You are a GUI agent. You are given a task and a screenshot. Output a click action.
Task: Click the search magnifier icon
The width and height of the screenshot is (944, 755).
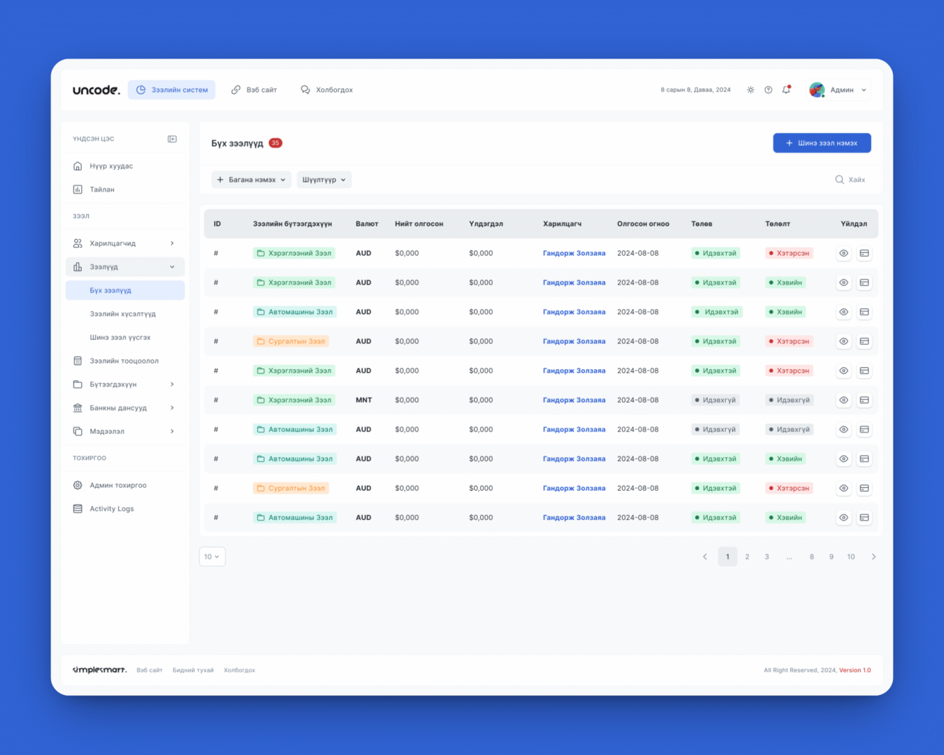[839, 180]
